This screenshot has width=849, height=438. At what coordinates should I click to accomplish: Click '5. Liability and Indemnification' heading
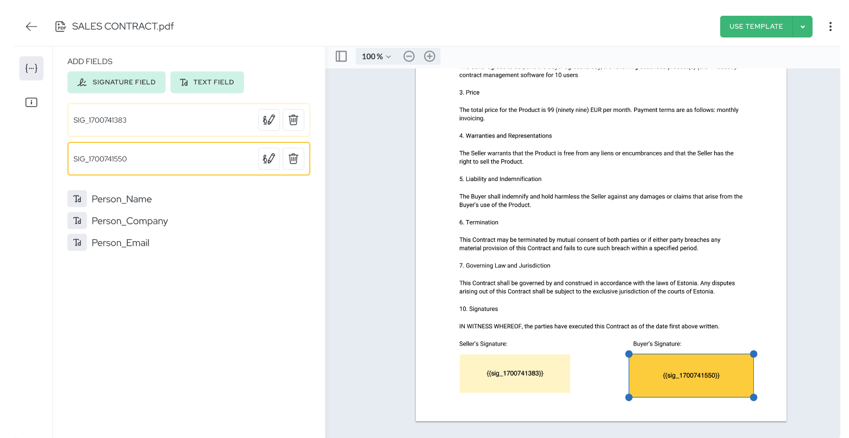click(x=500, y=179)
